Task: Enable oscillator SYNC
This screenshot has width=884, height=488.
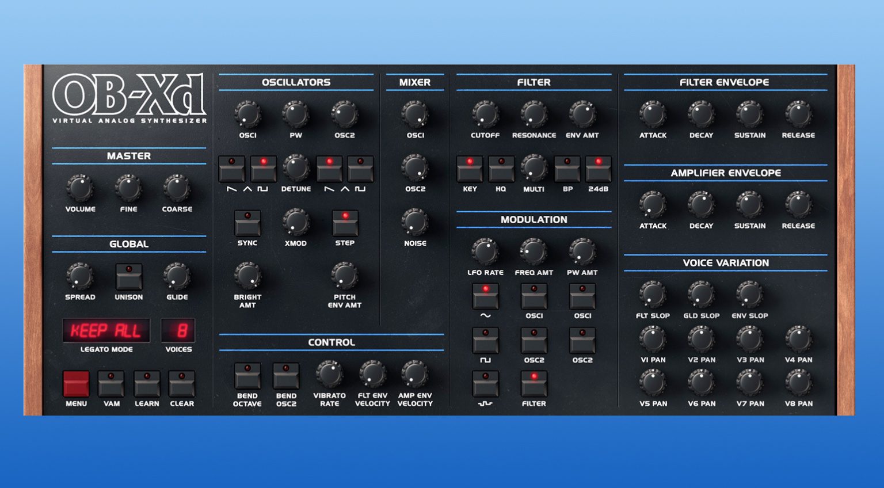Action: click(247, 224)
